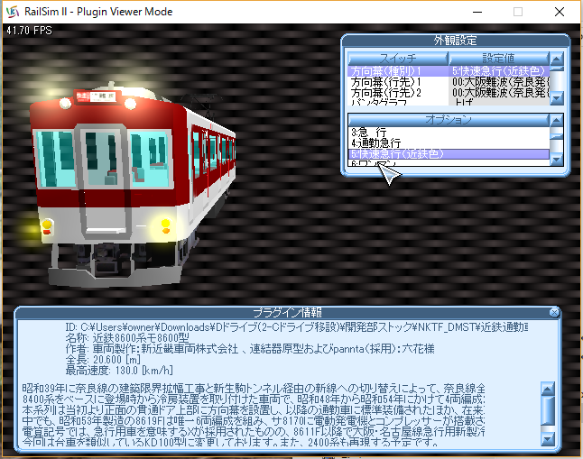The height and width of the screenshot is (459, 583).
Task: Click up arrow of plugin description scrollbar
Action: (x=548, y=390)
